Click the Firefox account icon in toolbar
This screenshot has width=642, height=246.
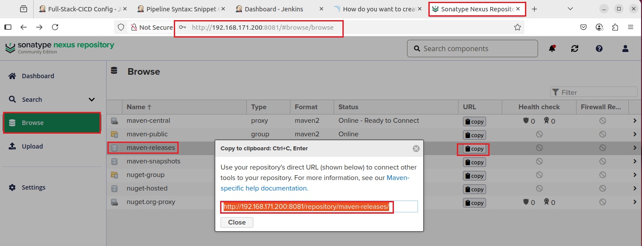point(599,27)
